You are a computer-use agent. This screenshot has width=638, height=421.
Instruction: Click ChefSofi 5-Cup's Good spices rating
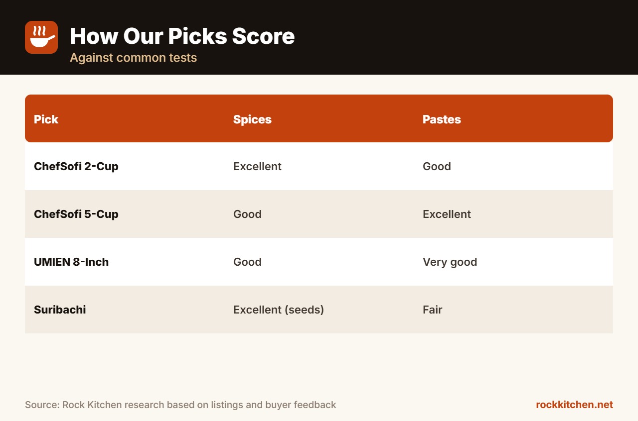[247, 214]
